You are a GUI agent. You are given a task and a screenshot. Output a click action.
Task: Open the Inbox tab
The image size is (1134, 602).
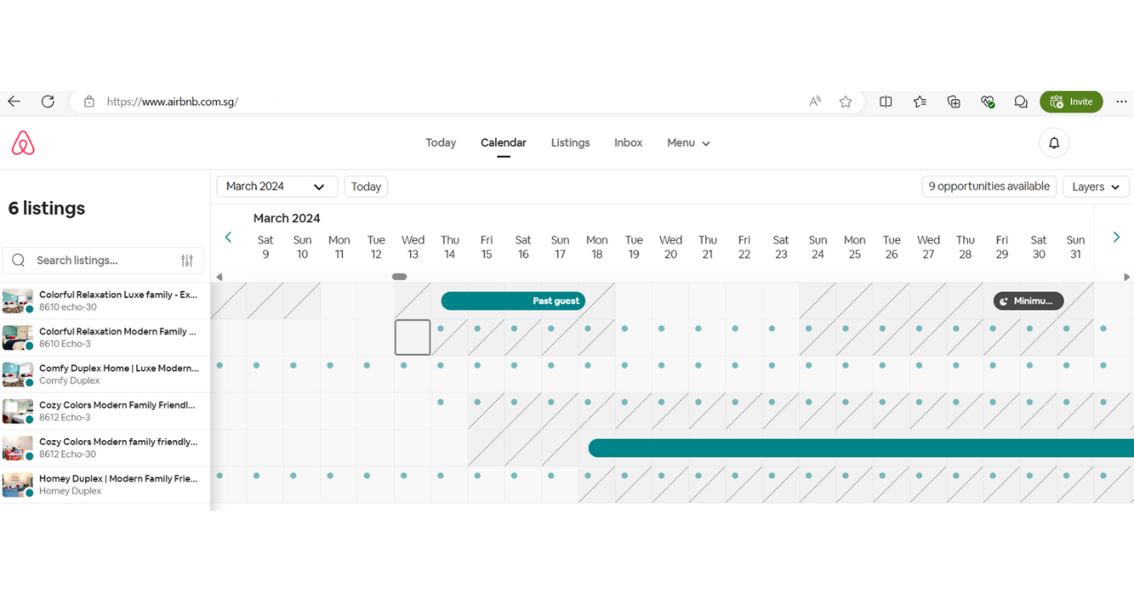coord(628,143)
